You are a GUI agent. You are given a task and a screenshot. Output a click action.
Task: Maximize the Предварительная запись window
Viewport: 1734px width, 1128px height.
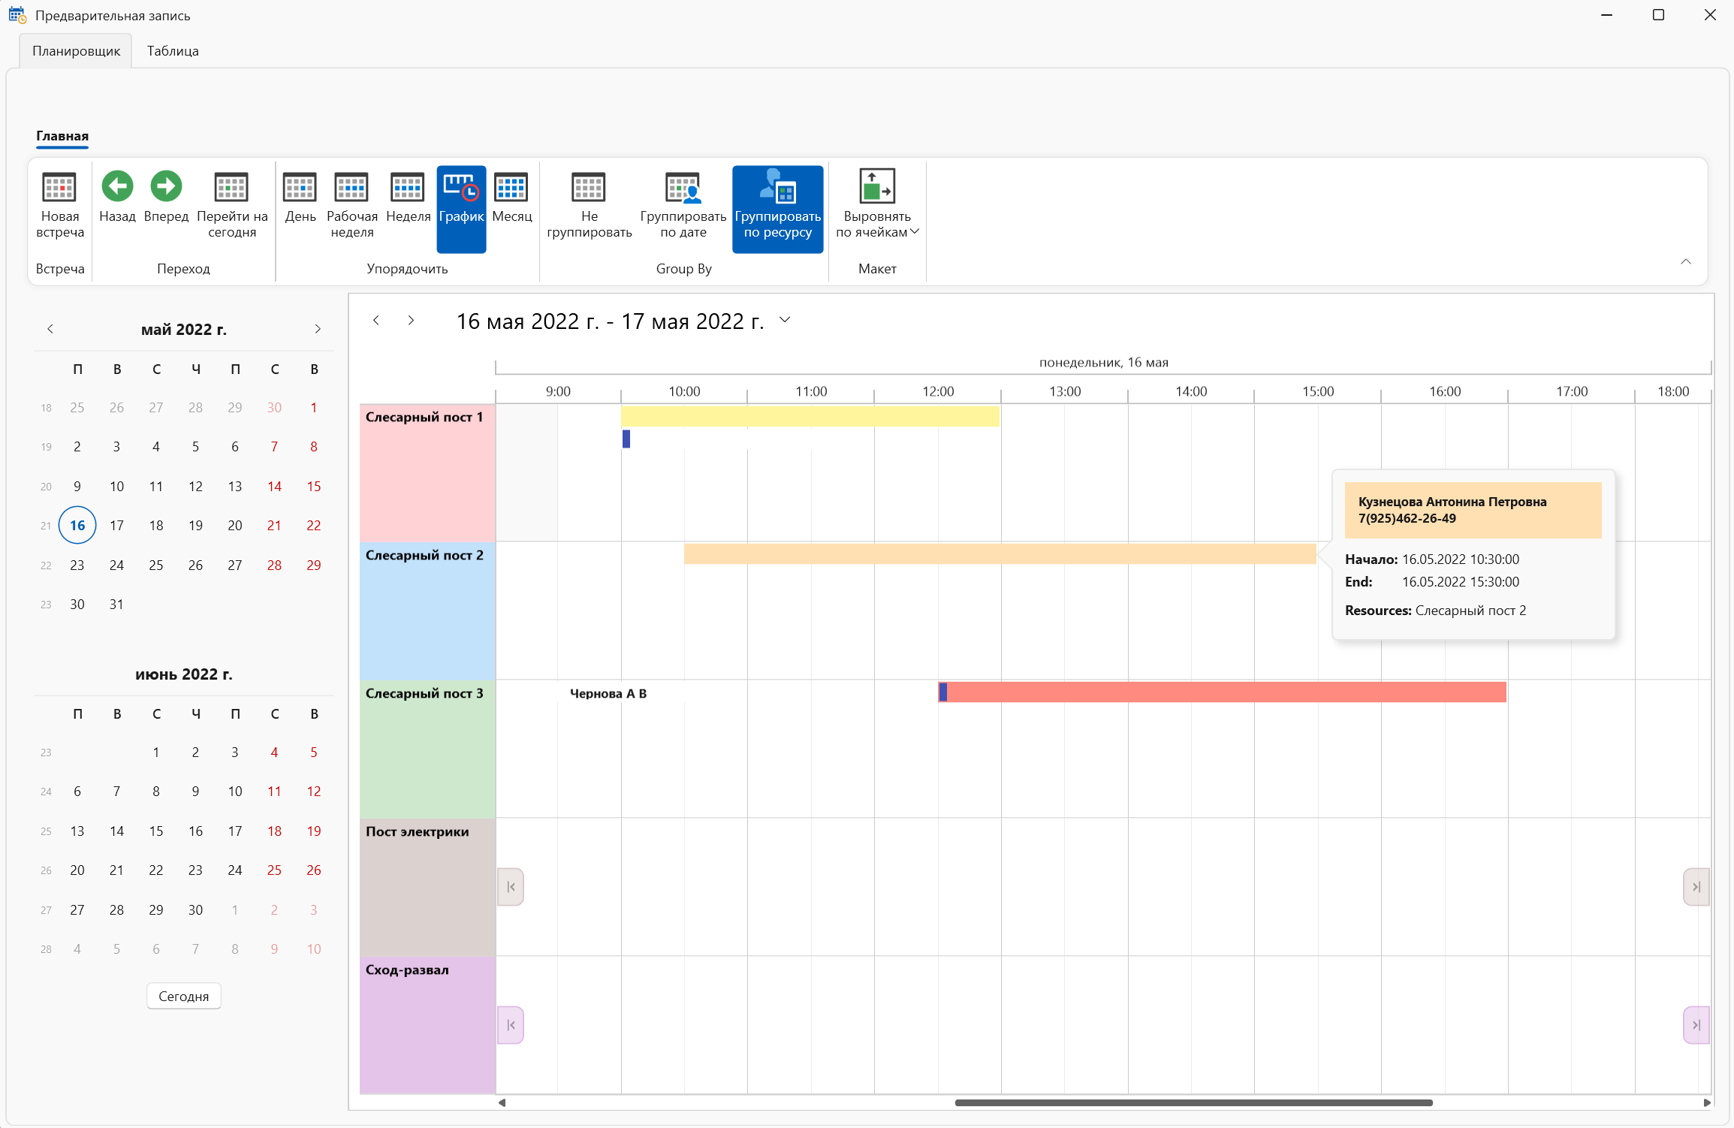point(1658,15)
